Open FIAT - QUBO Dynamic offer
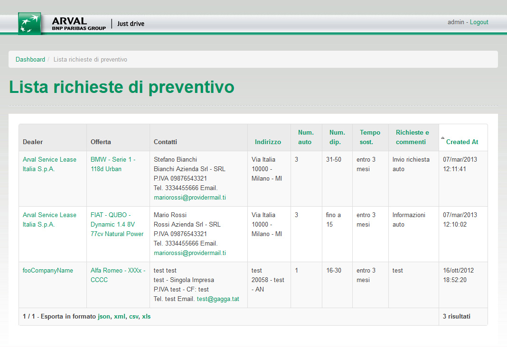Screen dimensions: 507x347 (117, 224)
